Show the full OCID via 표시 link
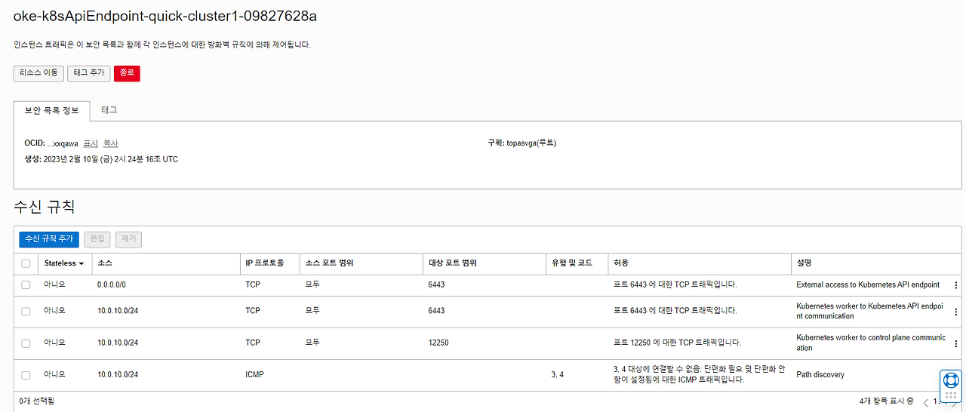Viewport: 966px width, 412px height. pyautogui.click(x=91, y=143)
